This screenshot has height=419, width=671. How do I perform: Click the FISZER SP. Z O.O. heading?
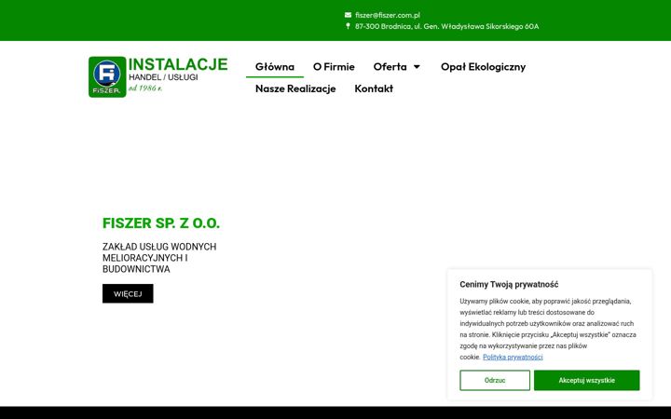tap(161, 223)
